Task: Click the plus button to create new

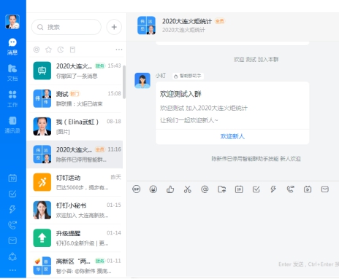Action: [x=114, y=27]
